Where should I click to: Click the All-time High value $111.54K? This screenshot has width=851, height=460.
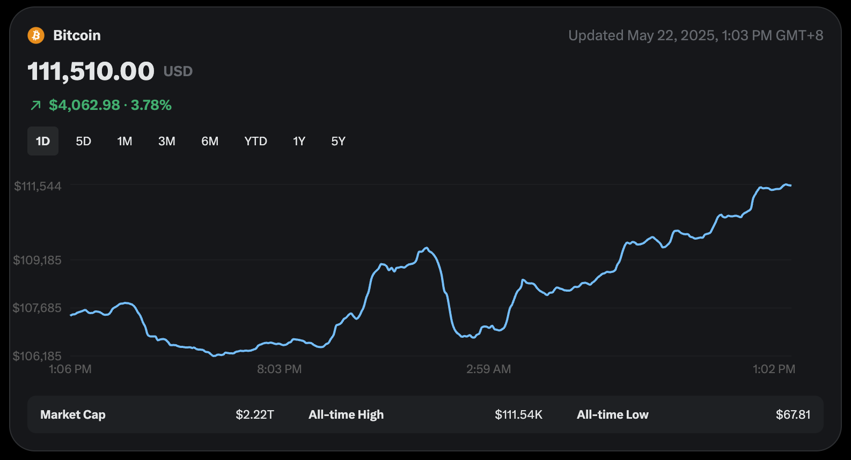click(x=518, y=414)
